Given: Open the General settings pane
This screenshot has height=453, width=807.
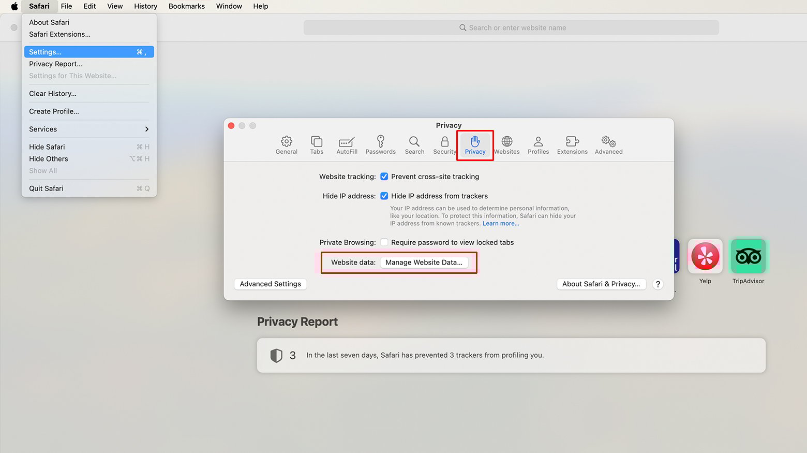Looking at the screenshot, I should (x=286, y=145).
